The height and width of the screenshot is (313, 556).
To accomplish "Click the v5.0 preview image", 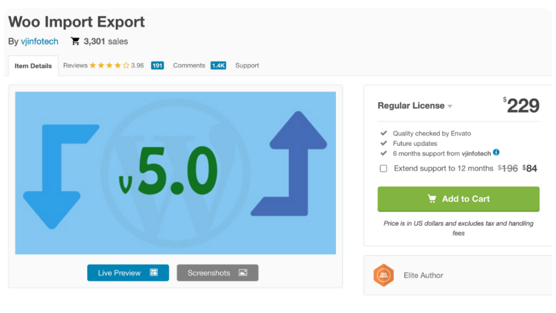I will click(175, 173).
